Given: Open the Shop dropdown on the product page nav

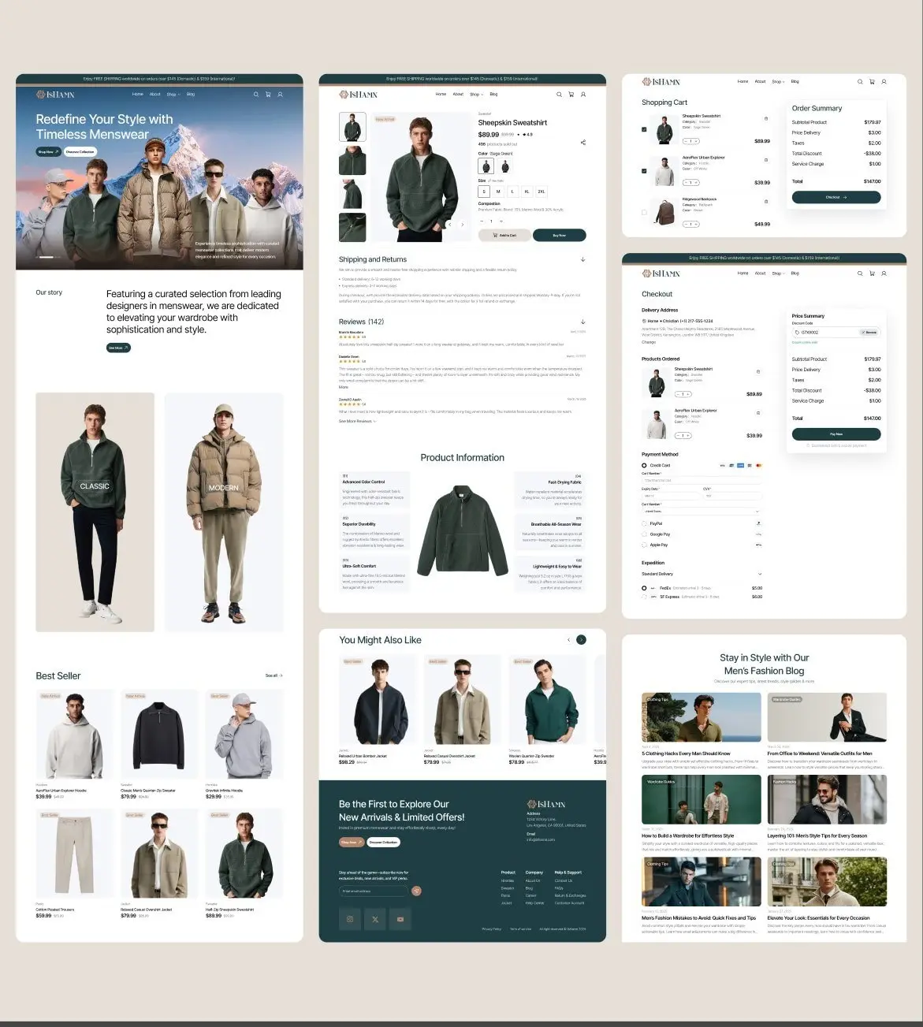Looking at the screenshot, I should [476, 95].
